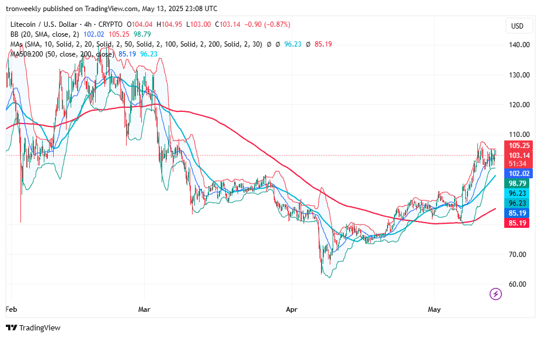Click the tronweekly published on TradingView.com caption
This screenshot has height=338, width=541.
(111, 9)
